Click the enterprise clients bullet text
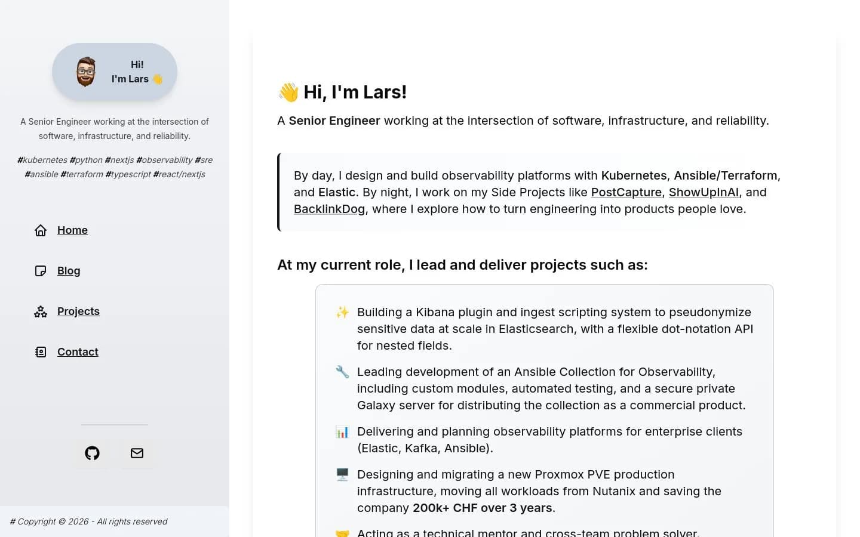 [549, 440]
